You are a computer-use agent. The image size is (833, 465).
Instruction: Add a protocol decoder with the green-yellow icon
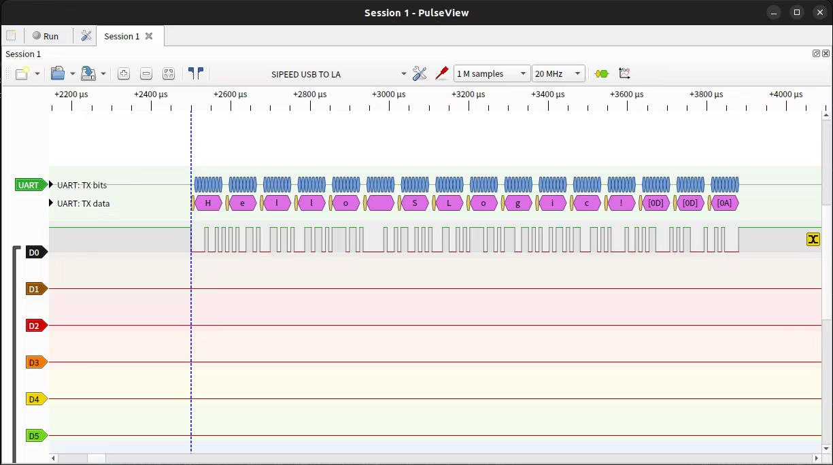(601, 73)
